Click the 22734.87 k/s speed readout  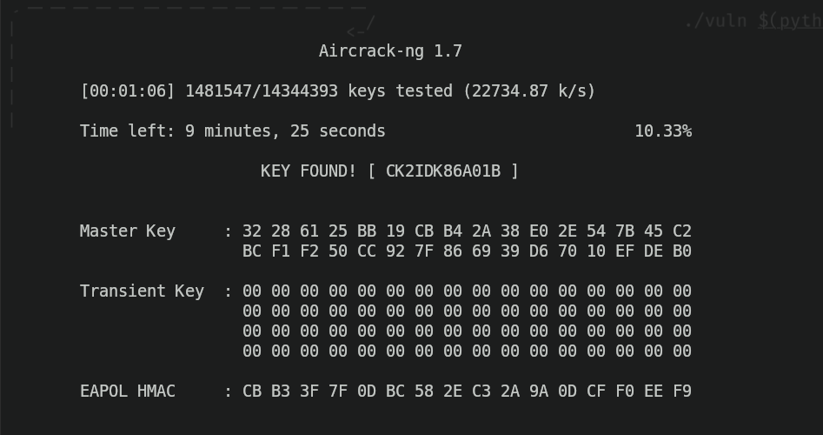(529, 91)
